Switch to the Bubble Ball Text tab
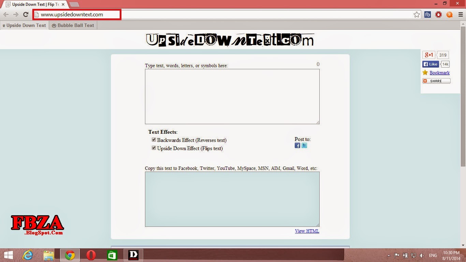The width and height of the screenshot is (466, 262). tap(73, 25)
